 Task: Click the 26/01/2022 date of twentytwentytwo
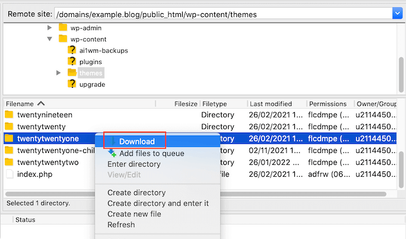click(273, 163)
